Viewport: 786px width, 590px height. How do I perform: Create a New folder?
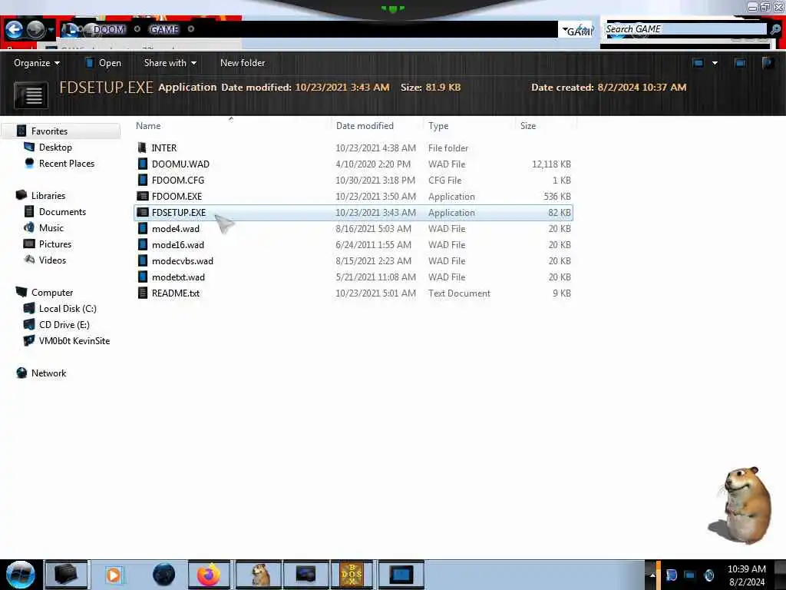coord(243,63)
